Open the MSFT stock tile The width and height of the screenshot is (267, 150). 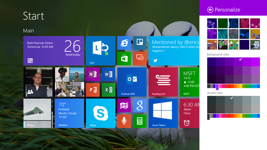(189, 82)
